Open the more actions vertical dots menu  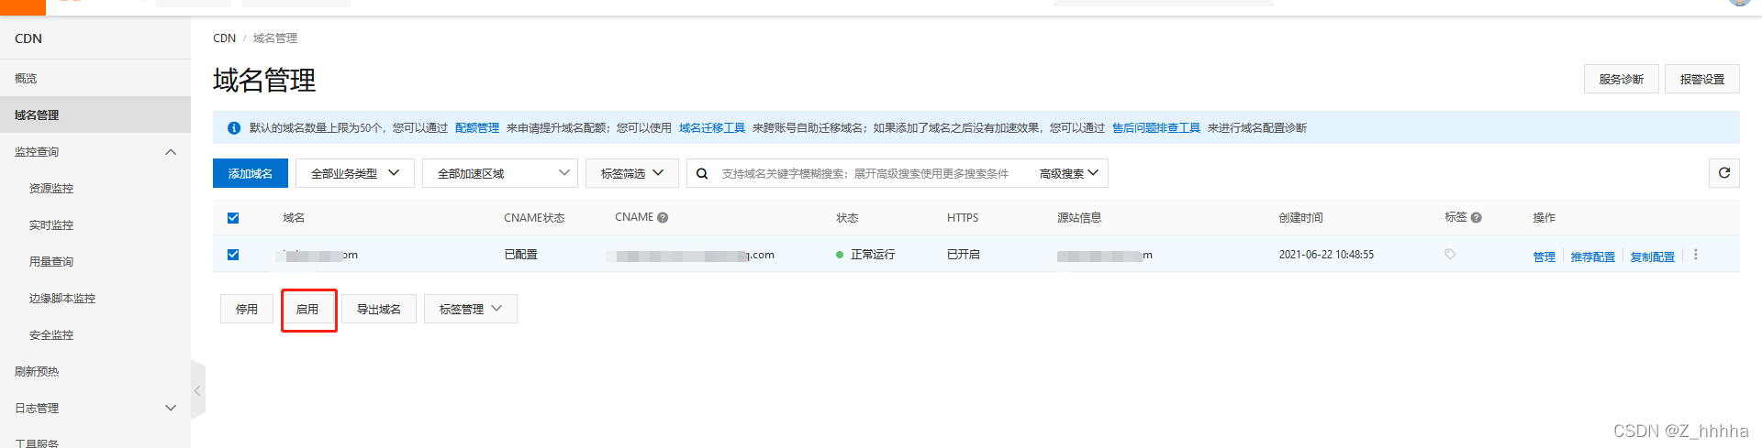pos(1695,255)
